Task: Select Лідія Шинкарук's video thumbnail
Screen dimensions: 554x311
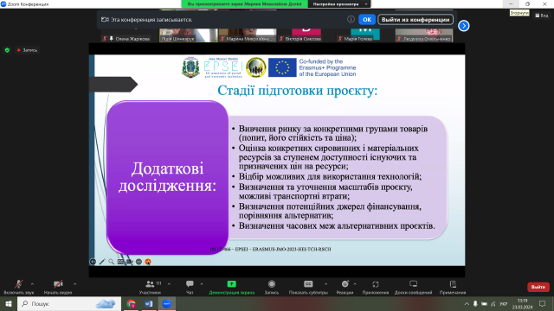Action: click(189, 35)
